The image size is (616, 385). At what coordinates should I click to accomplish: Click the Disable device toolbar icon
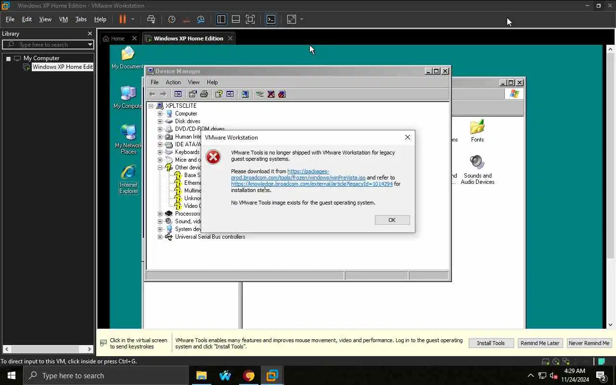pos(282,94)
